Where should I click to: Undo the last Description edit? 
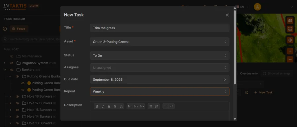pyautogui.click(x=166, y=106)
